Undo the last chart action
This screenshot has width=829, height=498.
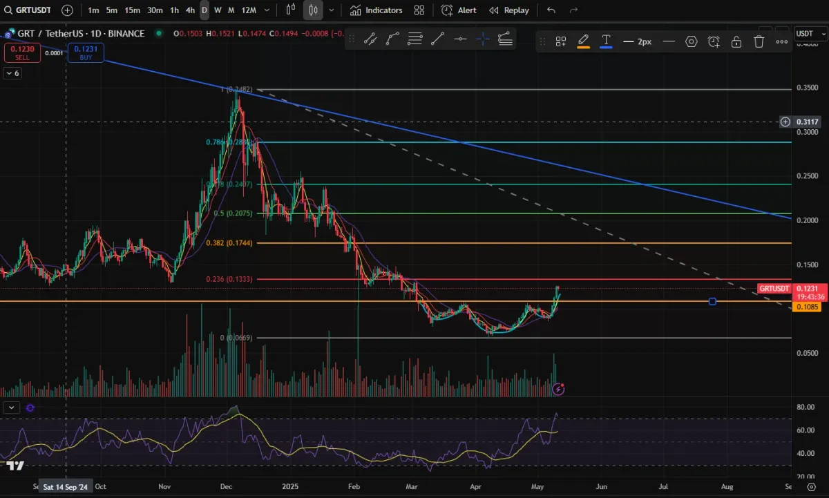(551, 10)
